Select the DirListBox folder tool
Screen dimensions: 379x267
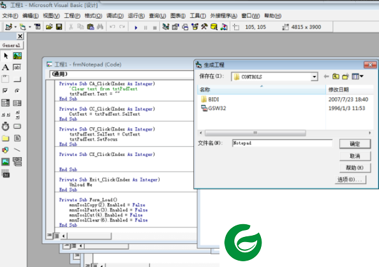(x=5, y=138)
